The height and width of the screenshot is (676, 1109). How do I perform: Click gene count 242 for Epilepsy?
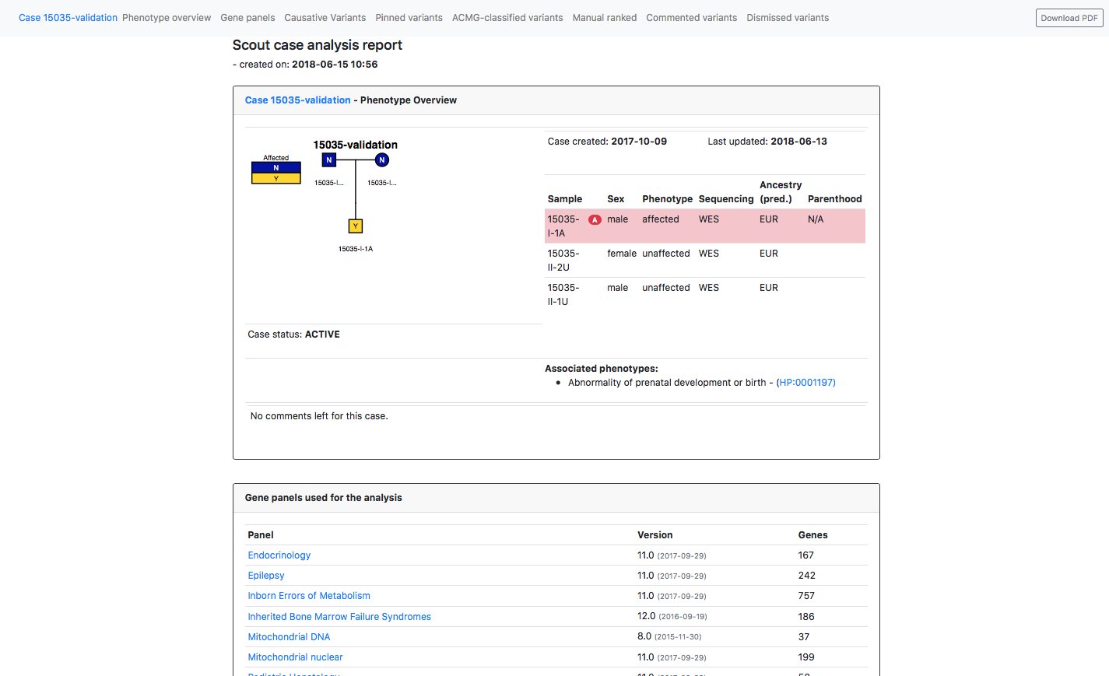807,576
